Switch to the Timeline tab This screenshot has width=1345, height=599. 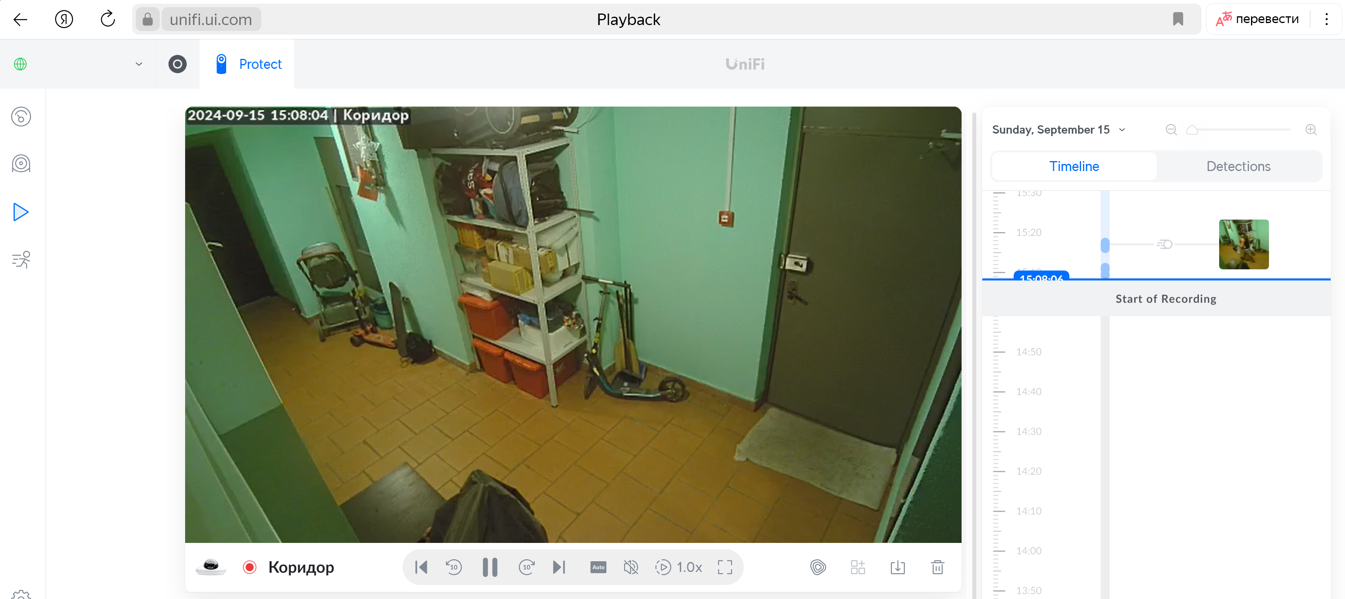tap(1074, 166)
